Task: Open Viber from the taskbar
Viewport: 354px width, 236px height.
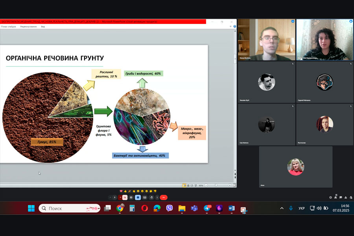Action: [x=170, y=208]
